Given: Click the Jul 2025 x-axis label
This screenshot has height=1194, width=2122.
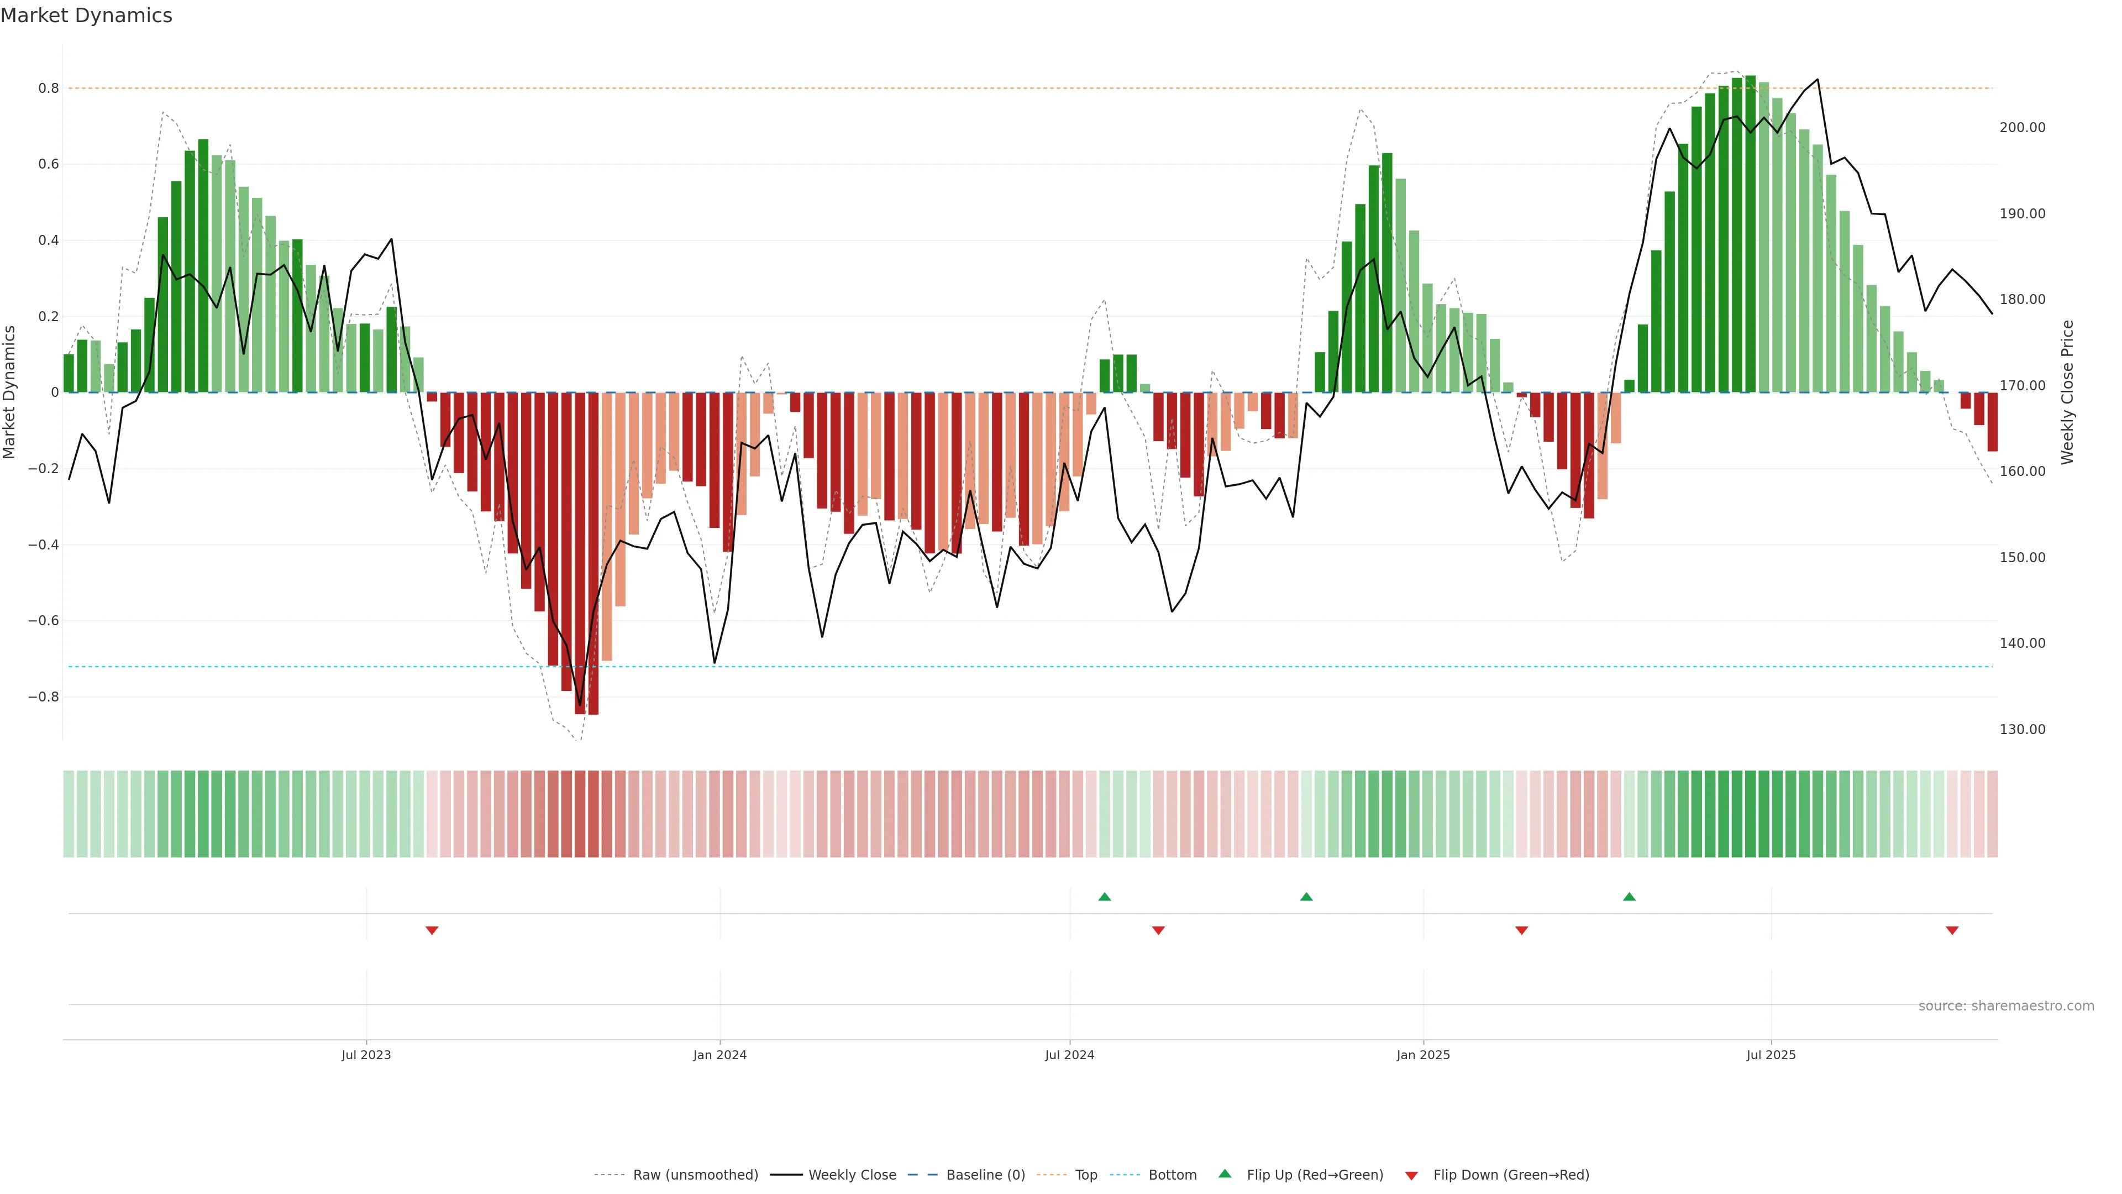Looking at the screenshot, I should [x=1771, y=1055].
